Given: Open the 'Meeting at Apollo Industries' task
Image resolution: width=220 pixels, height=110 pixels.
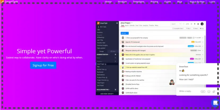Looking at the screenshot, I should 134,72.
